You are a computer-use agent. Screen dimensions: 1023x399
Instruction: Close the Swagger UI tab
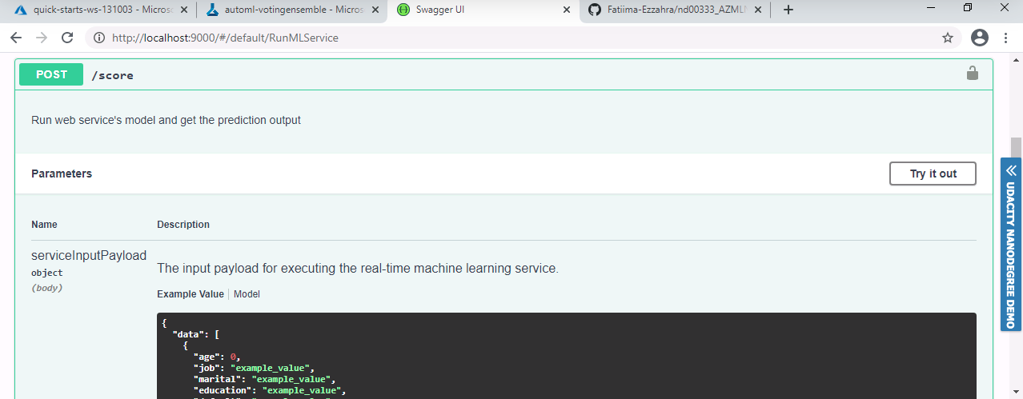coord(567,10)
